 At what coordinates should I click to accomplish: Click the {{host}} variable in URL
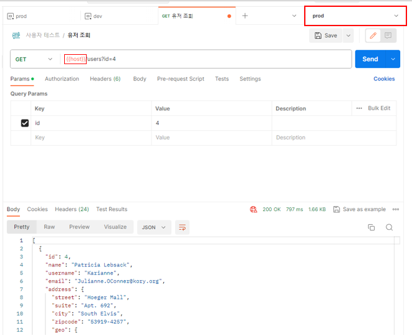(x=75, y=59)
